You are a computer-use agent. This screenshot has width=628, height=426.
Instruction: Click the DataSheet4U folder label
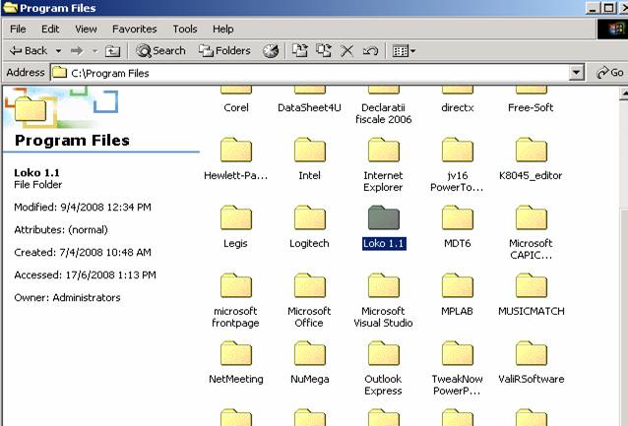[x=309, y=107]
